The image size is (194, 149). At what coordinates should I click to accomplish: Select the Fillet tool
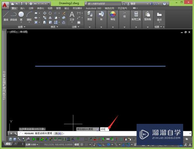55,18
